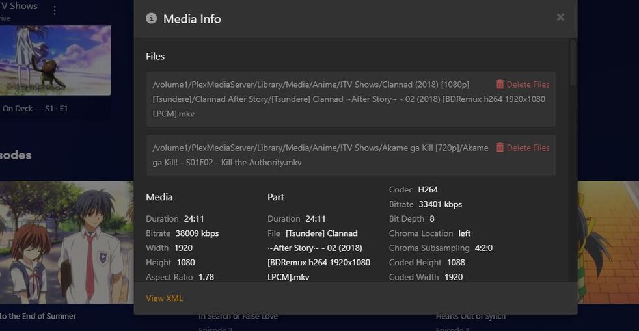Open the View XML link

164,298
